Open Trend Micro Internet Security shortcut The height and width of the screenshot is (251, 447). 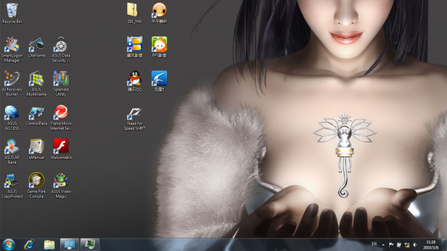pos(61,118)
